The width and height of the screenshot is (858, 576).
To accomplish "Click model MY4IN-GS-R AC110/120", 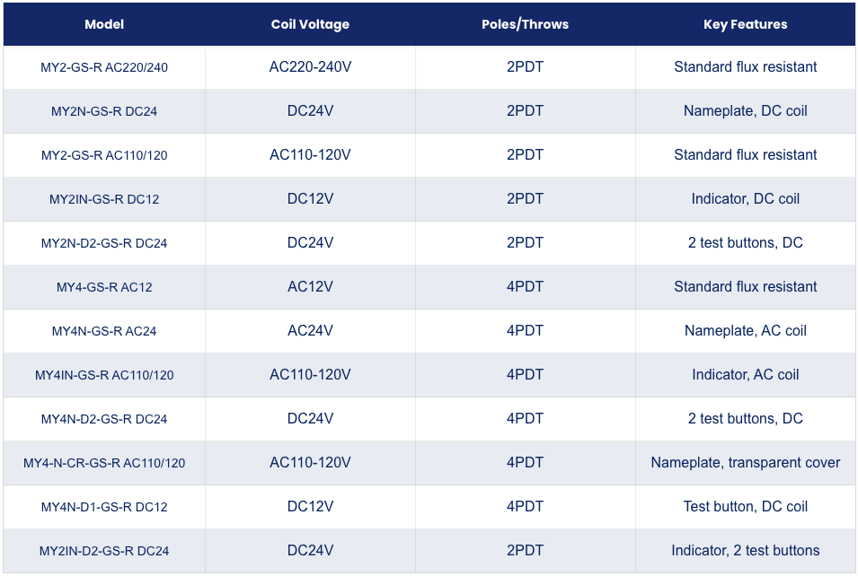I will click(x=104, y=375).
